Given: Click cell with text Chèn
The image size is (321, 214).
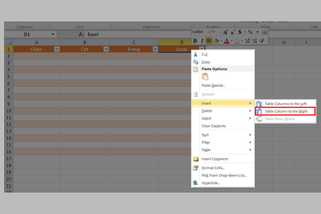Looking at the screenshot, I should pyautogui.click(x=36, y=49).
